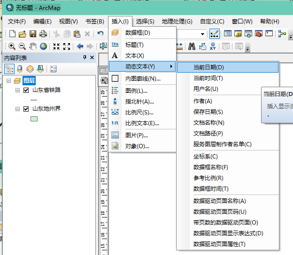Open the 编辑(E) menu
The width and height of the screenshot is (293, 255).
(x=42, y=22)
